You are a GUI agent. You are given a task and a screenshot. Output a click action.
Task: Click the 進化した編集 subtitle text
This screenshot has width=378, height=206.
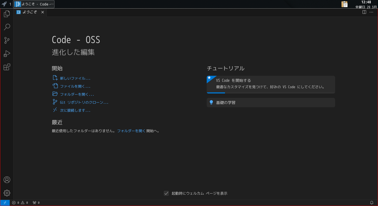(73, 52)
